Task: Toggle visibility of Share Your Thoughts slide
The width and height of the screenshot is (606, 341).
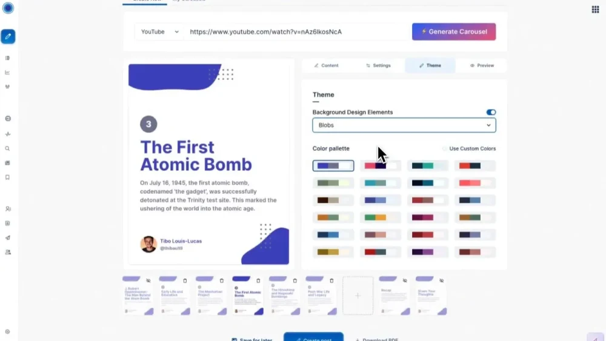Action: (441, 281)
